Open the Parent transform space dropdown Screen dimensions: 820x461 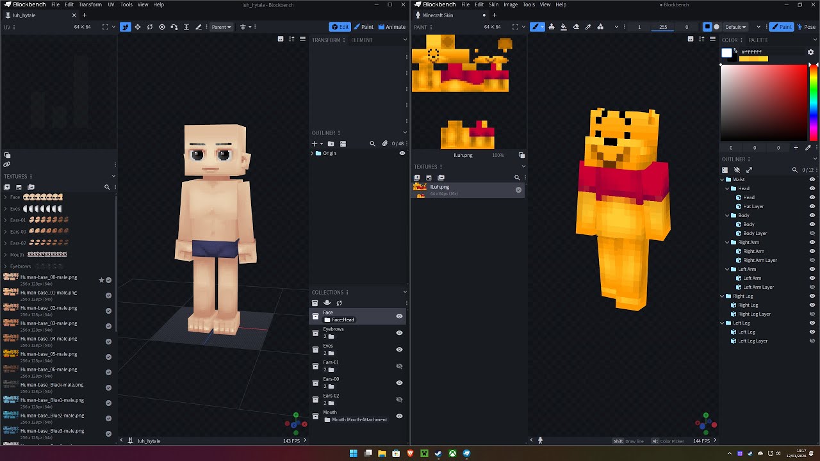point(221,27)
